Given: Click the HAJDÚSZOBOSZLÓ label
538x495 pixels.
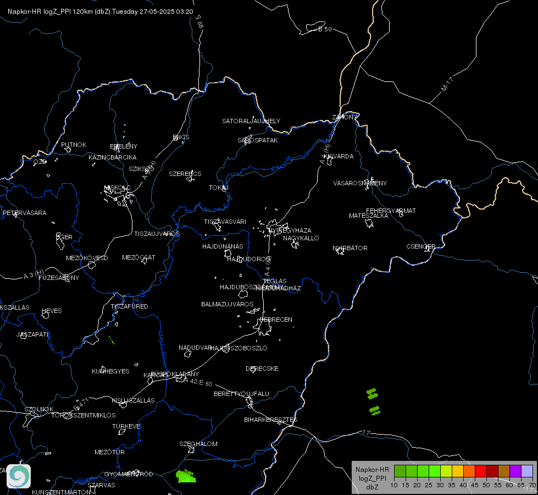Looking at the screenshot, I should pyautogui.click(x=239, y=348).
